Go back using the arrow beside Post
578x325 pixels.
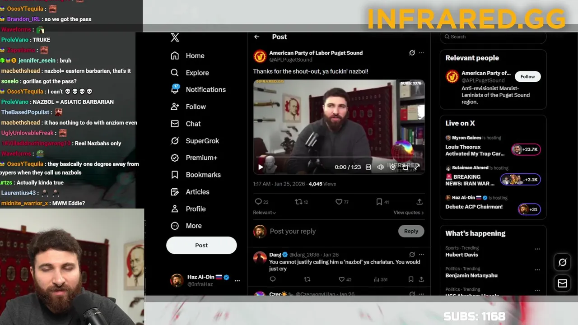[x=256, y=37]
